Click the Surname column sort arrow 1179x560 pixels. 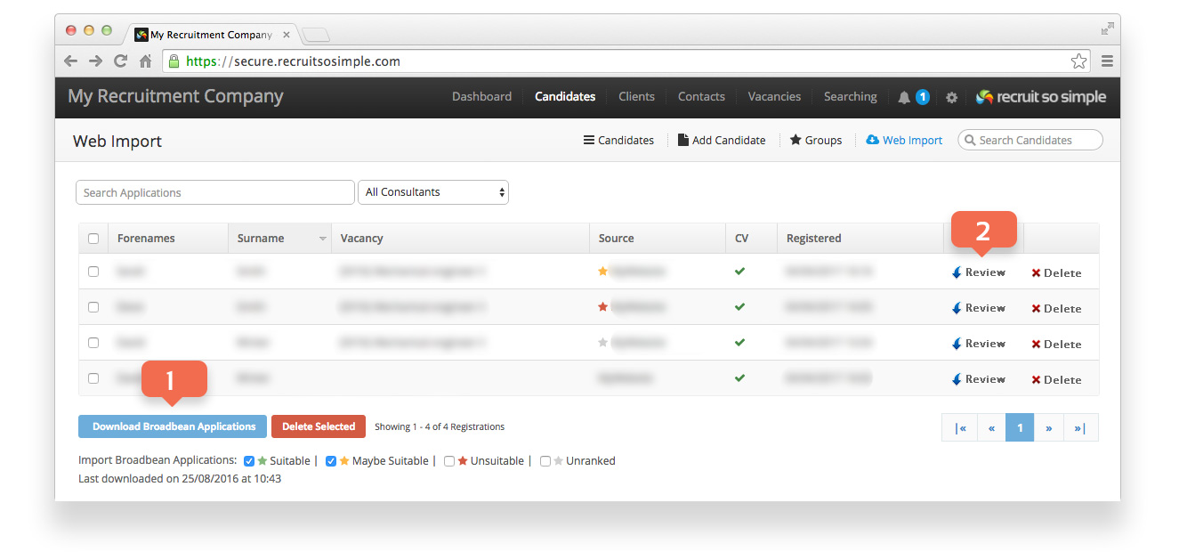[322, 239]
